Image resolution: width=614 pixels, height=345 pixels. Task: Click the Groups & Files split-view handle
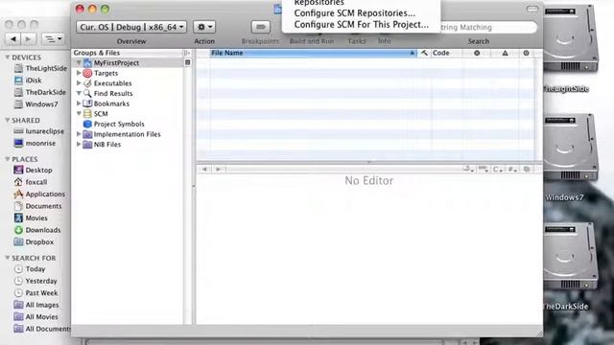(x=187, y=53)
